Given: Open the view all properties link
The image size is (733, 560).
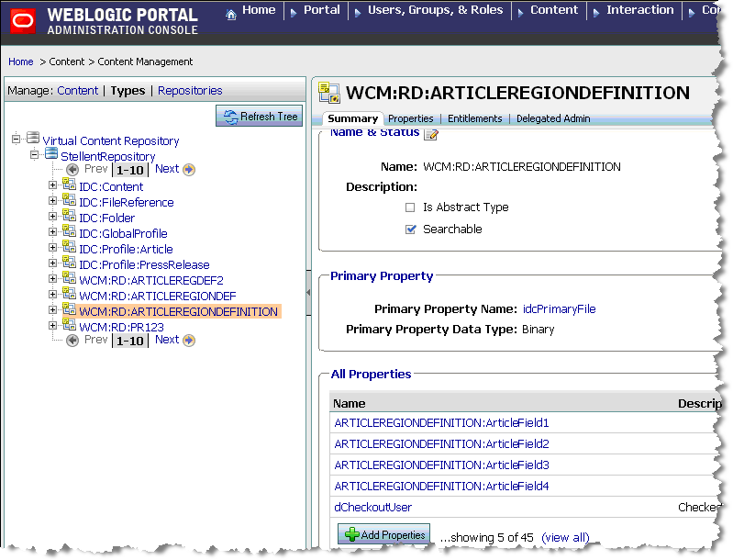Looking at the screenshot, I should point(565,538).
